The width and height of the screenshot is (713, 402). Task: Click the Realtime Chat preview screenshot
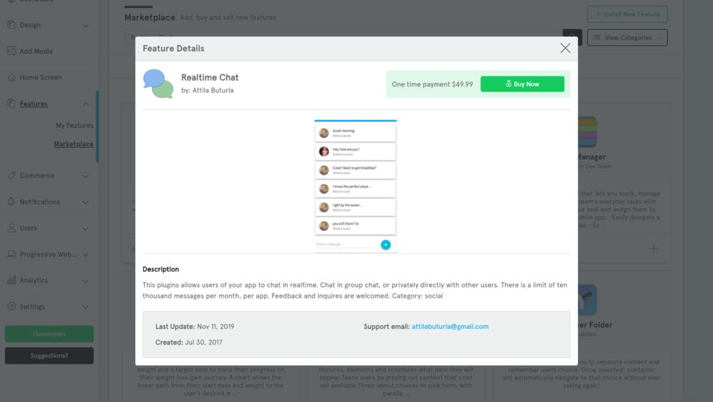[355, 186]
